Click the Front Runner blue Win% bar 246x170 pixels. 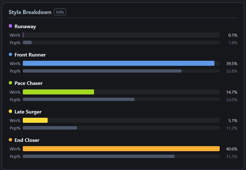[x=119, y=63]
